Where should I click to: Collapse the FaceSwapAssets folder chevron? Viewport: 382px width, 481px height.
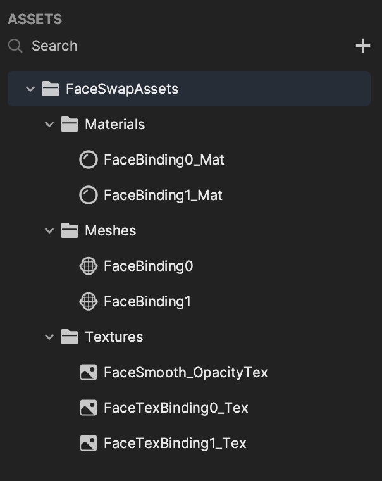[x=30, y=89]
